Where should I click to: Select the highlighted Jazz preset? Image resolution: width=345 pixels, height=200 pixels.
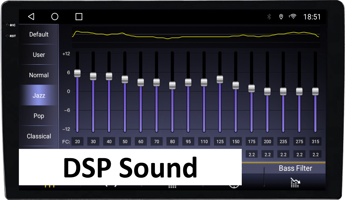39,95
